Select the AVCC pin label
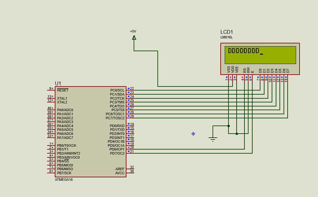This screenshot has height=197, width=318. [x=120, y=173]
